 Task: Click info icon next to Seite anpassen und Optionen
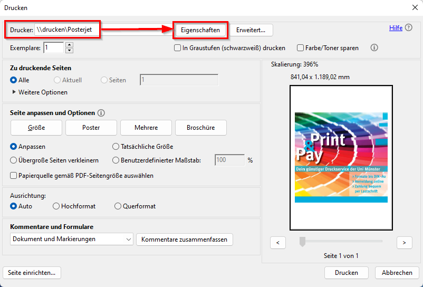tap(101, 113)
